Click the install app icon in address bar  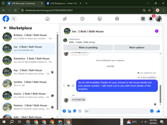[144, 10]
